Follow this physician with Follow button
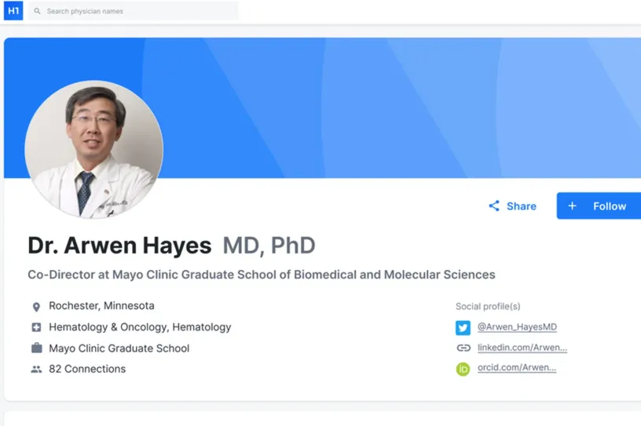The width and height of the screenshot is (641, 426). [599, 206]
